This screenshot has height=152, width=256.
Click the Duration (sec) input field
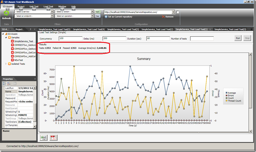point(158,39)
